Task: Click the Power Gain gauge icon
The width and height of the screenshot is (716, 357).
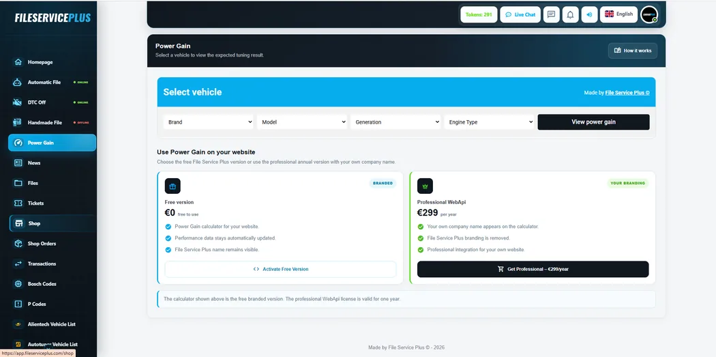Action: click(x=18, y=143)
